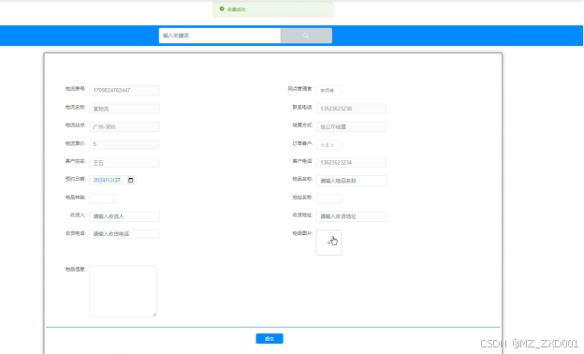Click the 联系电话 field showing 13523623238
This screenshot has width=584, height=354.
[x=351, y=109]
